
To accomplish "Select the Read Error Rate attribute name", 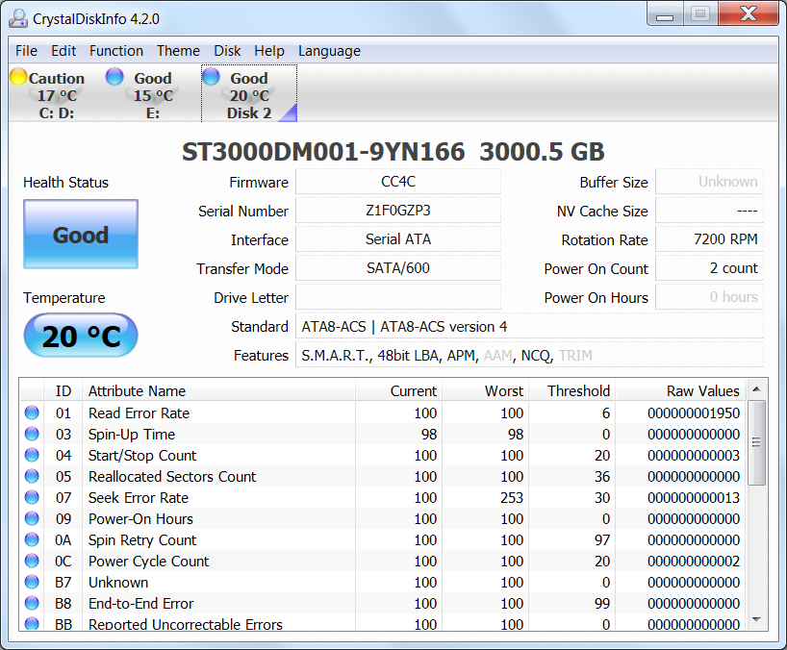I will tap(140, 412).
